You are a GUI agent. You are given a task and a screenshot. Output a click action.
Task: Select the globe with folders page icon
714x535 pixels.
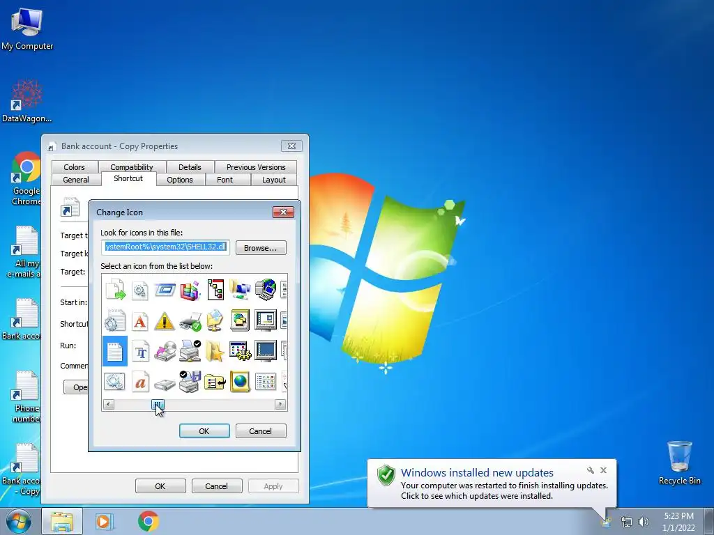pyautogui.click(x=240, y=320)
